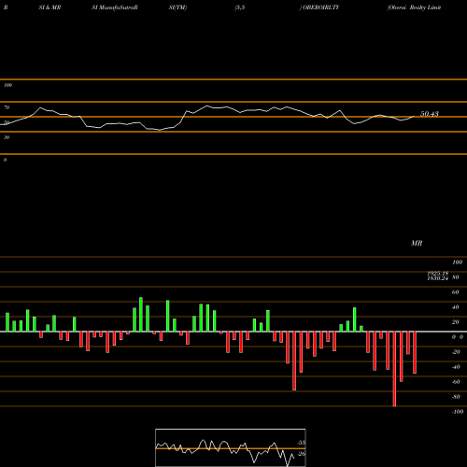Open the mini overview chart thumbnail
The height and width of the screenshot is (467, 467).
[x=231, y=447]
